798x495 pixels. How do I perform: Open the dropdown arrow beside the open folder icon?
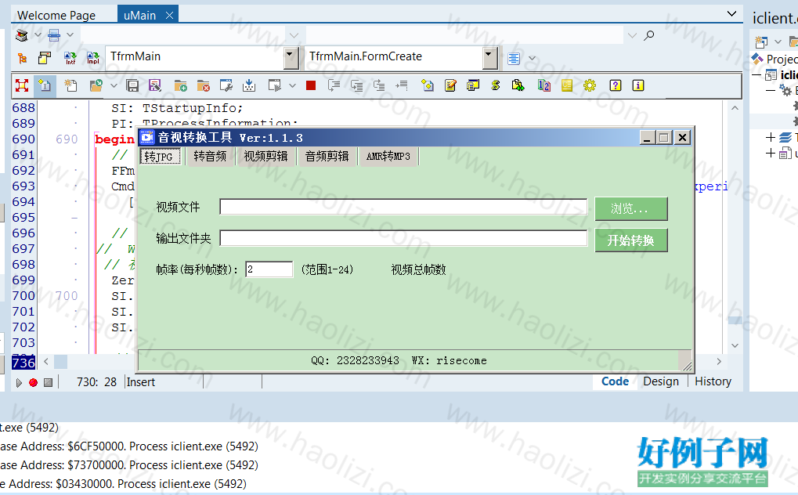click(x=114, y=85)
